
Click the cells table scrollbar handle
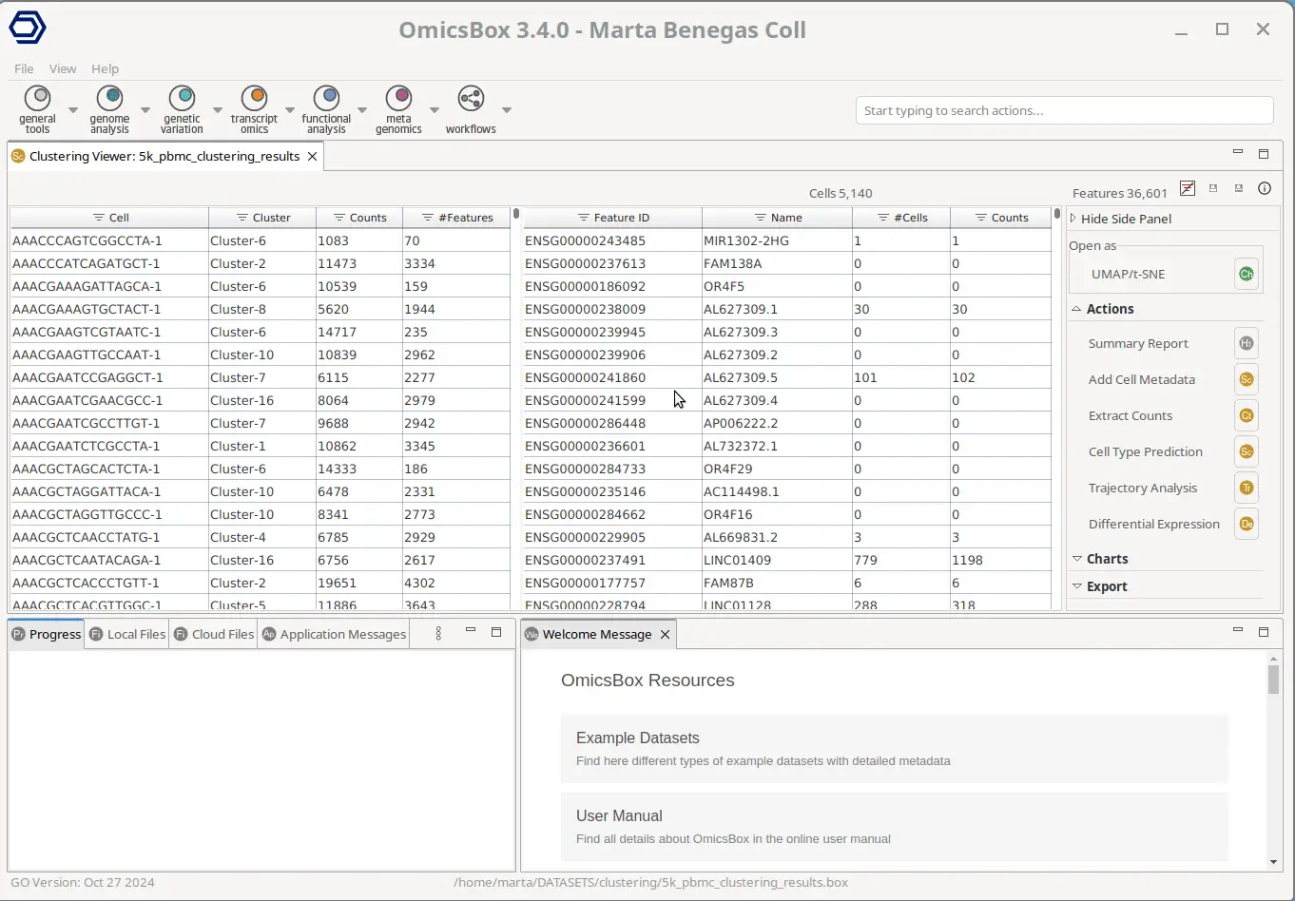[x=516, y=214]
